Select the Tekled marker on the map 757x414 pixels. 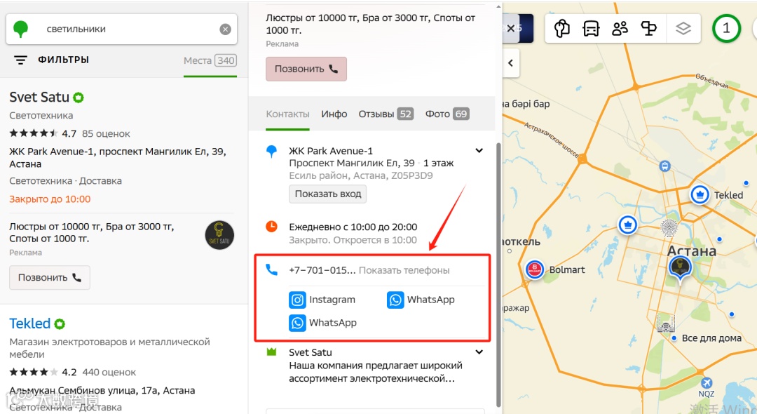pyautogui.click(x=700, y=194)
